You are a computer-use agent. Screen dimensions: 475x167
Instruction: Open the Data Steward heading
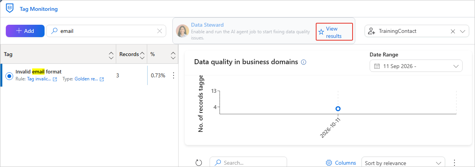207,25
